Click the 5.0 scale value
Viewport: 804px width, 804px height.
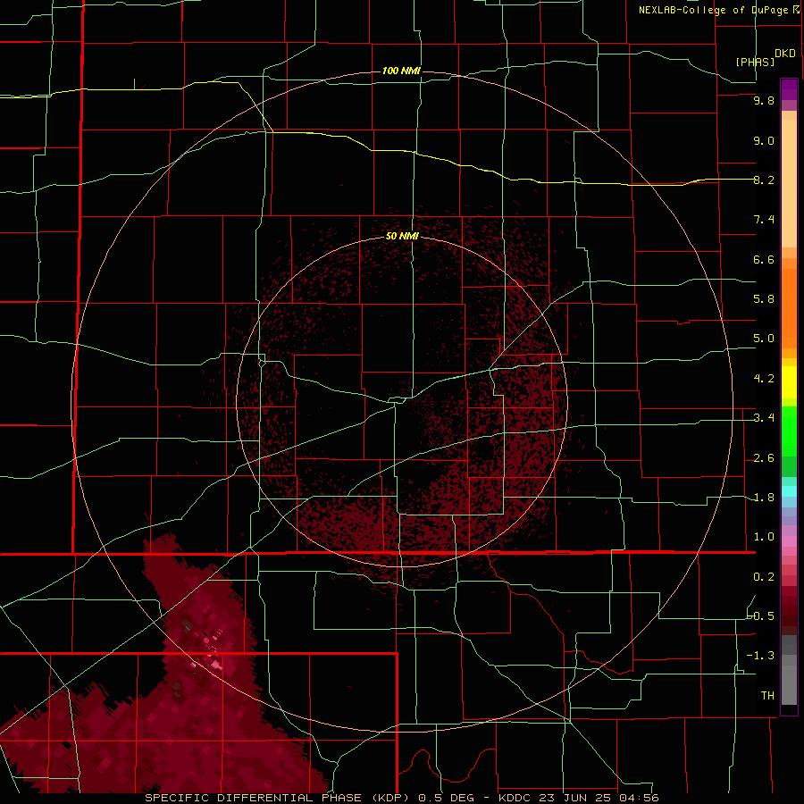pyautogui.click(x=764, y=339)
